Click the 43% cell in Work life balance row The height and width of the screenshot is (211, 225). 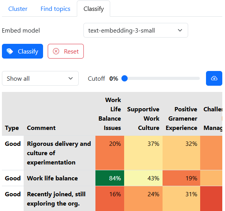point(144,178)
